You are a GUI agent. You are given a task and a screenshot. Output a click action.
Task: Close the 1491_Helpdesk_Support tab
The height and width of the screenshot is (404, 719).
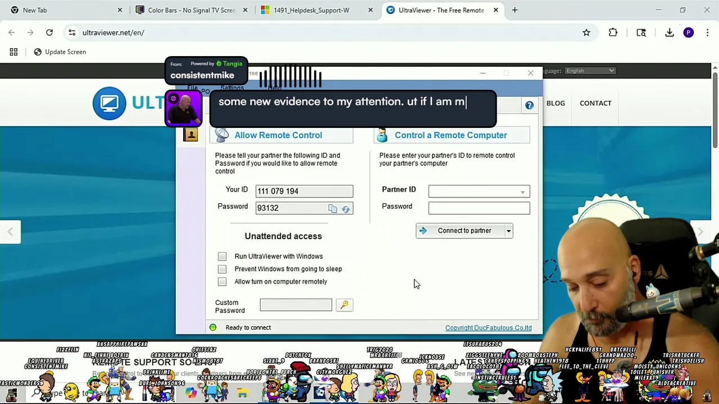click(x=370, y=10)
